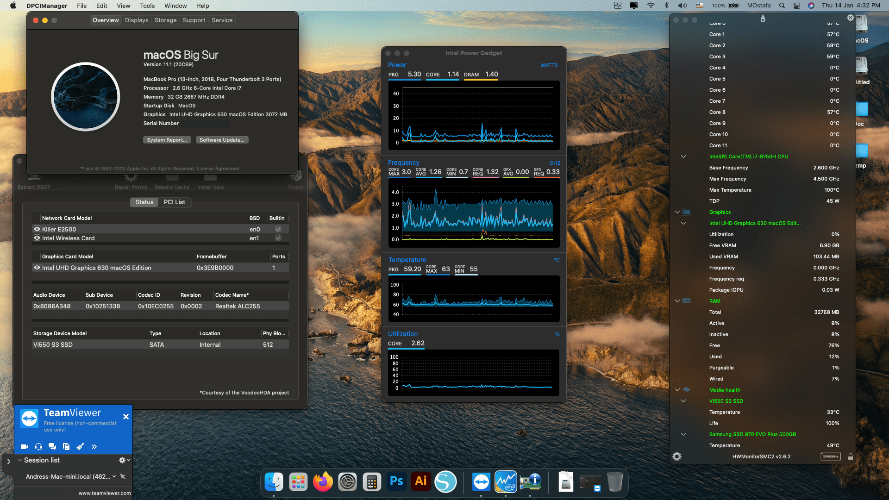Screen dimensions: 889x500
Task: Launch Illustrator from Dock
Action: [x=421, y=482]
